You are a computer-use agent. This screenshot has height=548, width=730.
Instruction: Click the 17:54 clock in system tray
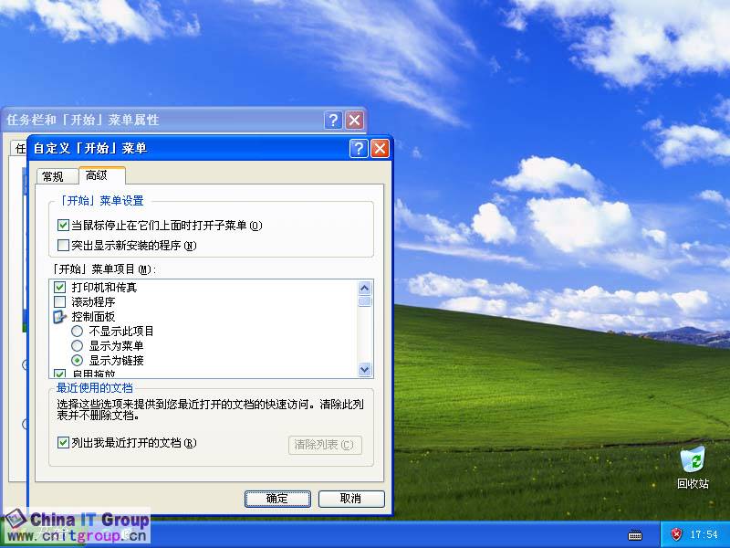[x=704, y=534]
